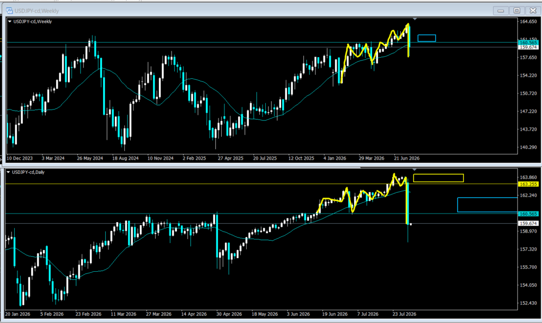Click the yellow 163.255 price label on daily scale
542x323 pixels.
[x=528, y=184]
